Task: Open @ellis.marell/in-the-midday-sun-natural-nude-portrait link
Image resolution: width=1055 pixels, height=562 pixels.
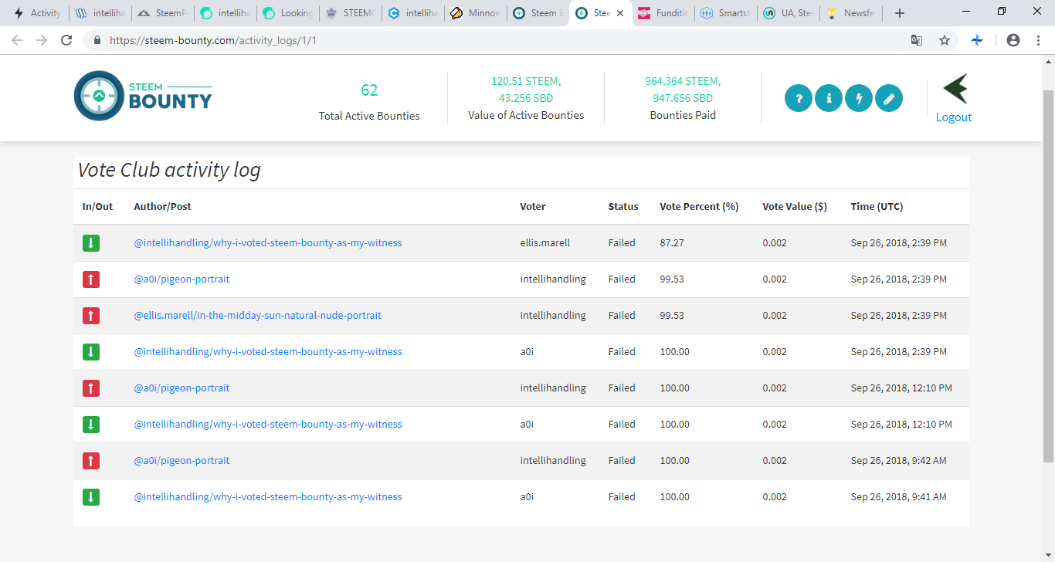Action: tap(257, 315)
